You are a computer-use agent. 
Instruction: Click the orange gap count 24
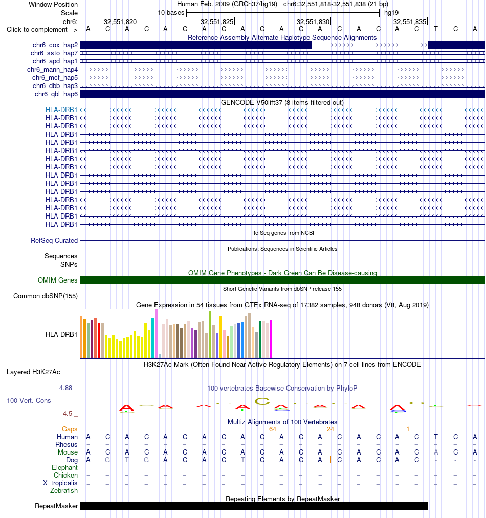(x=330, y=429)
